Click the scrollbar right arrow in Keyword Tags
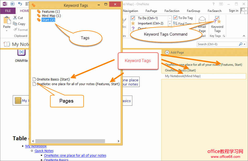 [118, 141]
